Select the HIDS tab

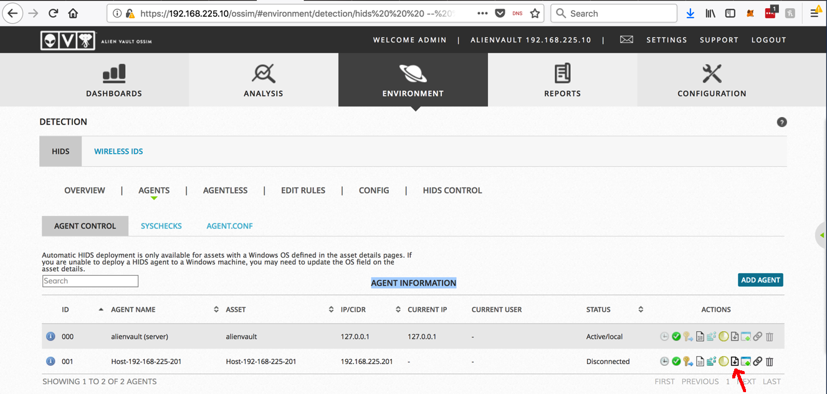60,151
